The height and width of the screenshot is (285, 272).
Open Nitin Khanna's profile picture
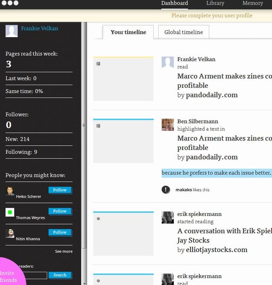tap(10, 233)
